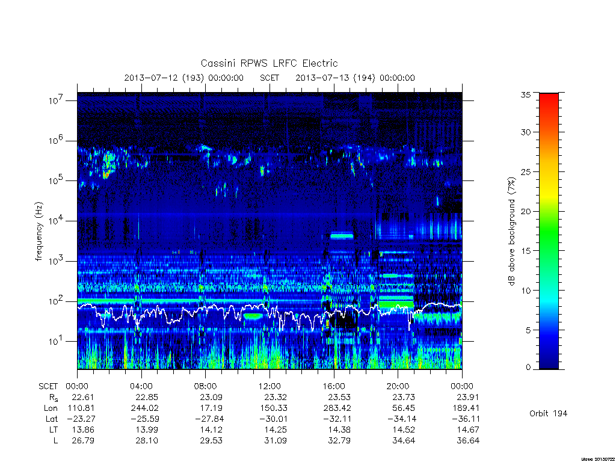Click the 12:00 SCET tick label

pyautogui.click(x=270, y=386)
